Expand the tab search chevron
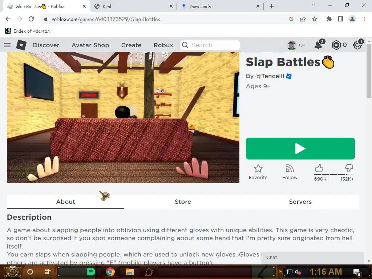Screen dimensions: 372x279 point(314,5)
